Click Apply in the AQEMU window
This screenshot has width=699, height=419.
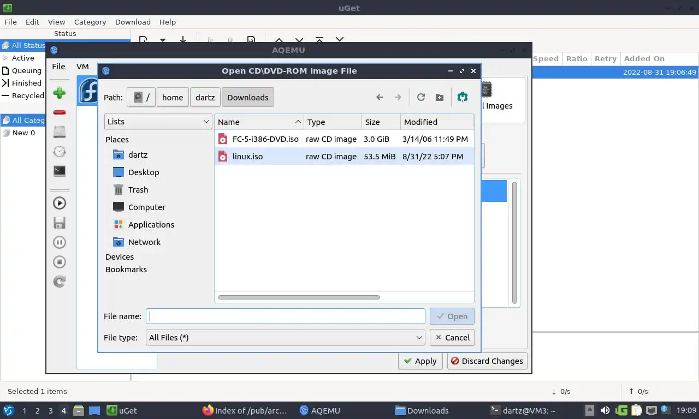click(x=420, y=361)
